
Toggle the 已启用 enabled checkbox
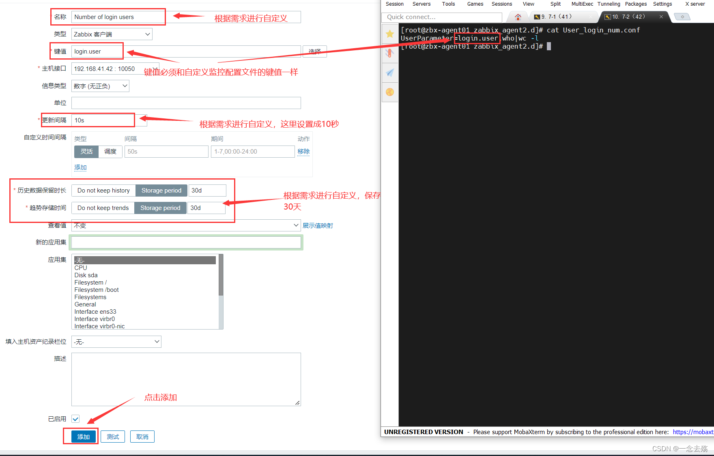click(75, 419)
